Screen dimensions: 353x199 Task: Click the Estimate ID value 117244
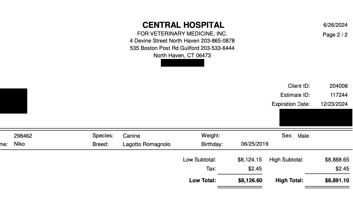click(x=339, y=95)
